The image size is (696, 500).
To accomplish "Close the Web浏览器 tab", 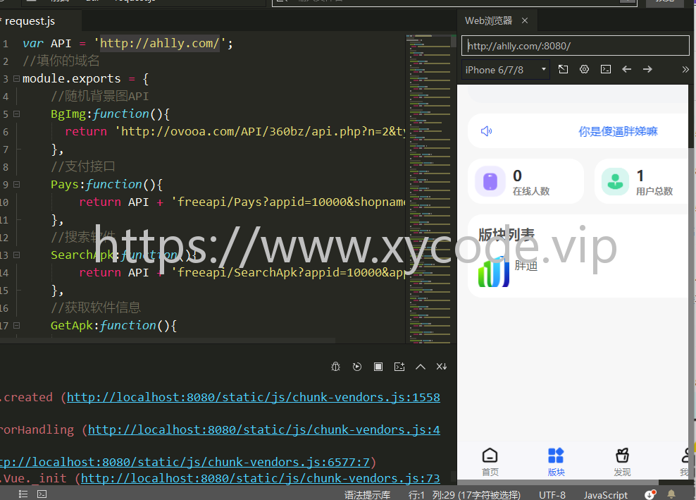I will pos(525,20).
